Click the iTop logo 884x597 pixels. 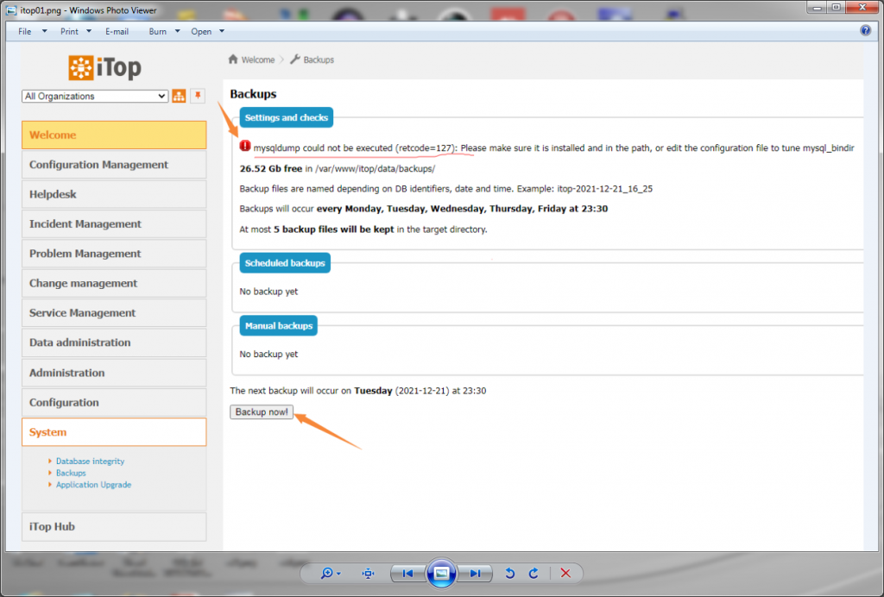(104, 67)
